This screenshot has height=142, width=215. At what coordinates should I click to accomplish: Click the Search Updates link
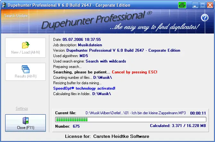click(x=16, y=15)
